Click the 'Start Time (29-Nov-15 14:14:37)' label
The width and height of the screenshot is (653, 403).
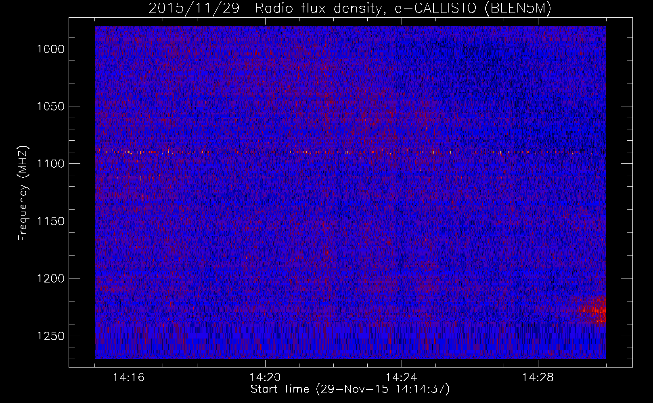tap(350, 389)
